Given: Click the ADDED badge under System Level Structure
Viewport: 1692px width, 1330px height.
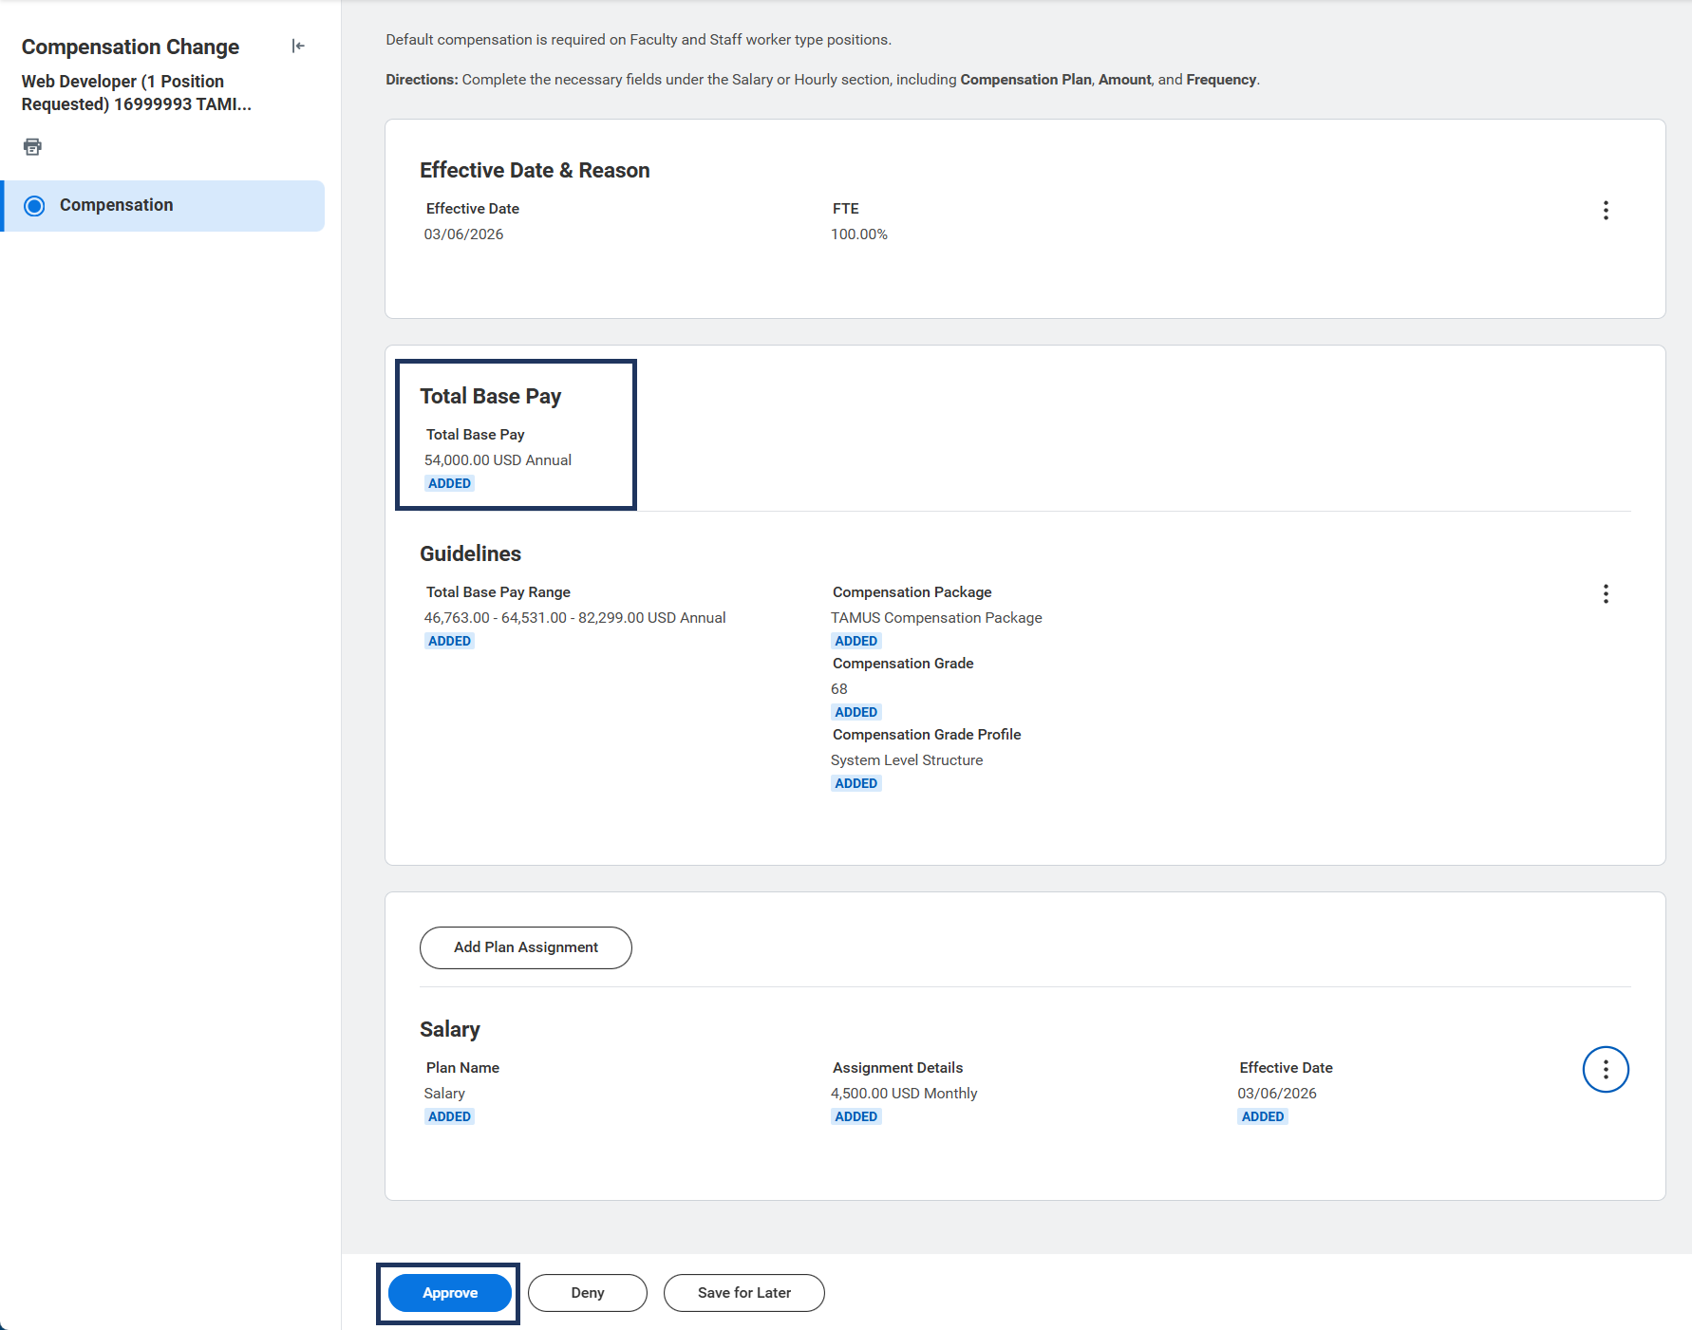Looking at the screenshot, I should [855, 783].
